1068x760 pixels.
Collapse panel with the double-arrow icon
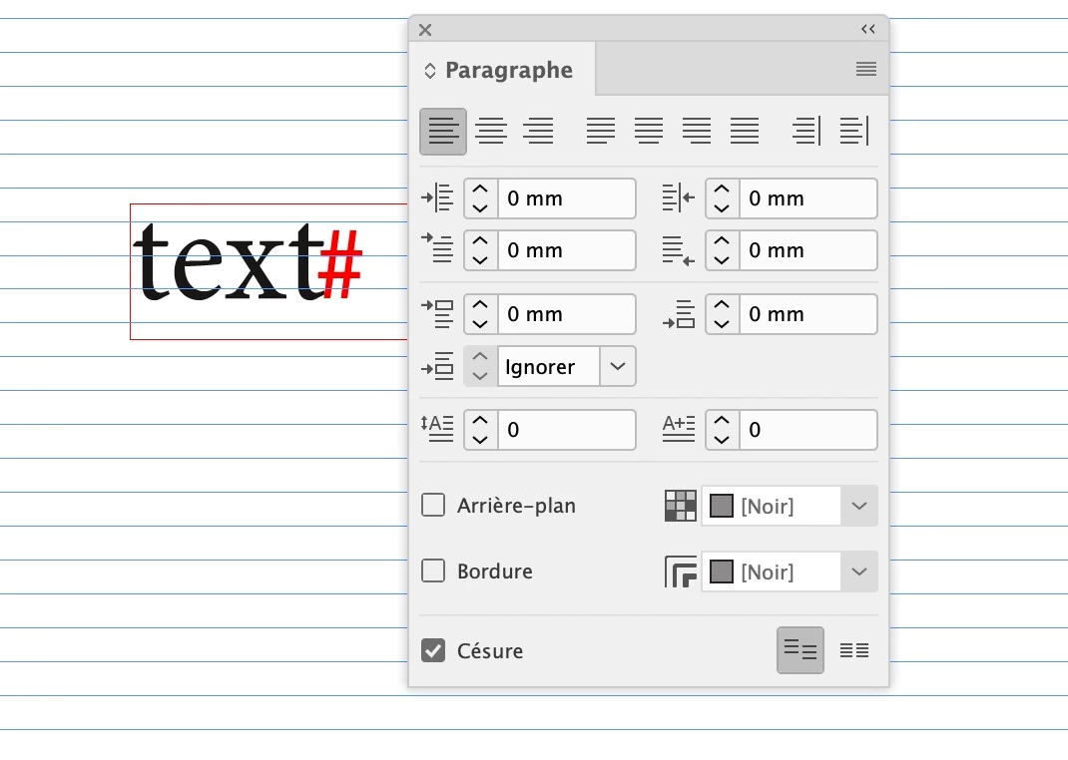coord(867,29)
